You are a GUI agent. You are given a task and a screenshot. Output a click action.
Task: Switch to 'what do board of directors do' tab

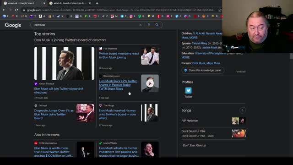(70, 3)
